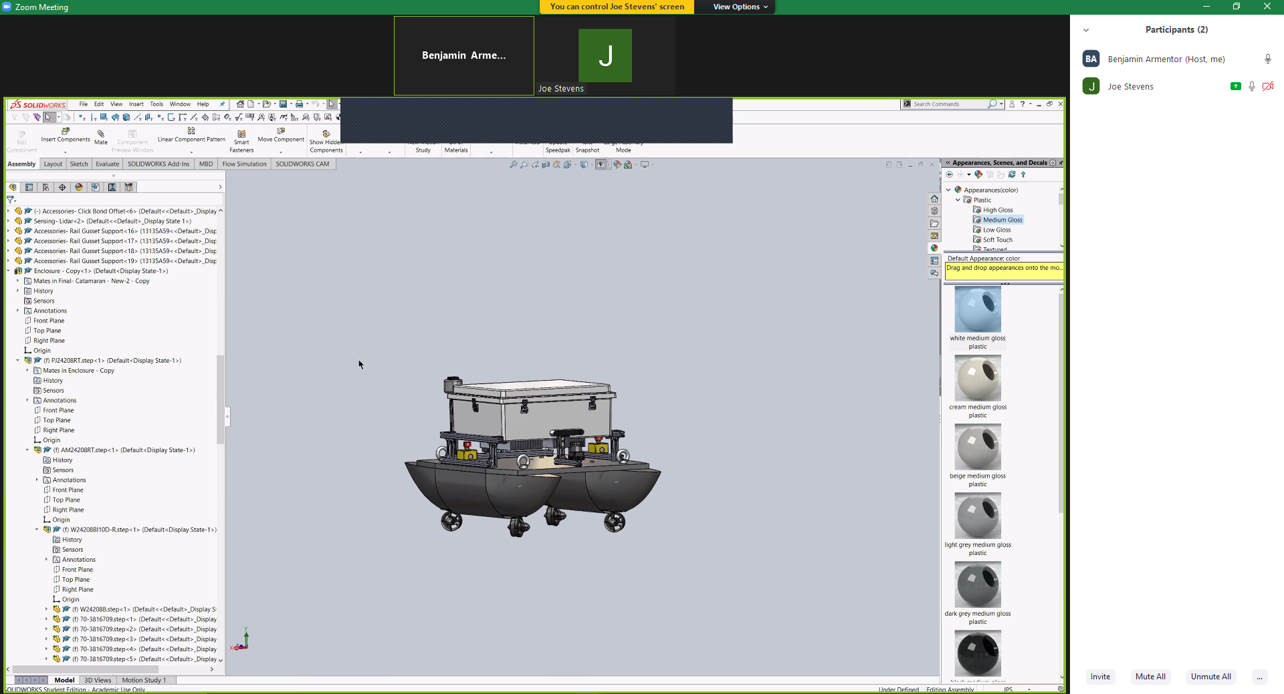Click the Section View icon
The height and width of the screenshot is (694, 1284).
[x=546, y=164]
